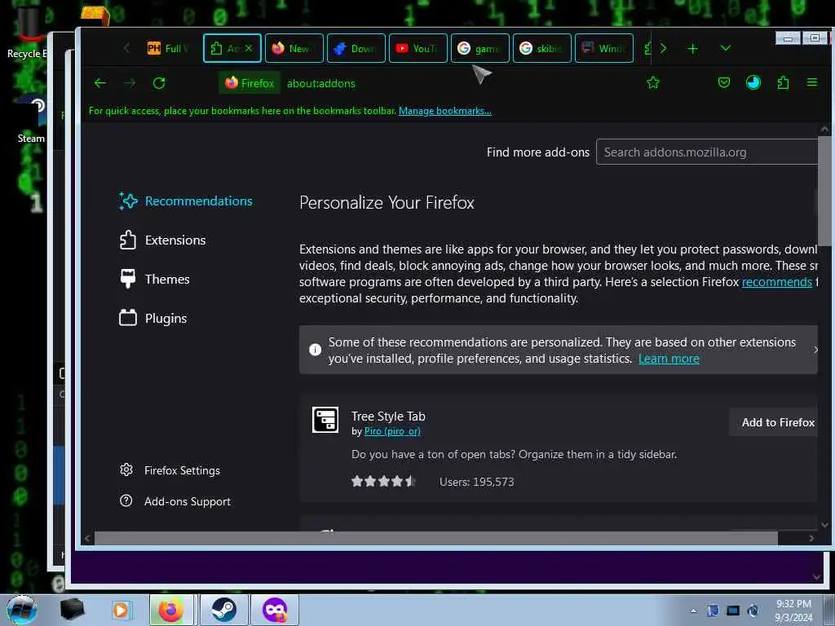The image size is (835, 626).
Task: Click the Tree Style Tab extension icon
Action: [325, 420]
